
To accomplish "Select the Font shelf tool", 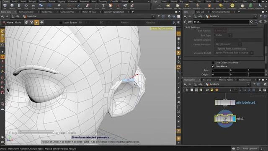I will point(103,6).
